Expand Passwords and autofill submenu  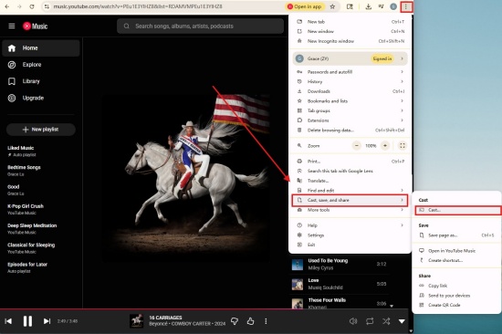point(350,72)
